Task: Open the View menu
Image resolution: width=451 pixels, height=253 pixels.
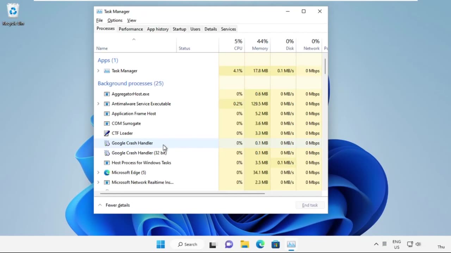Action: 131,20
